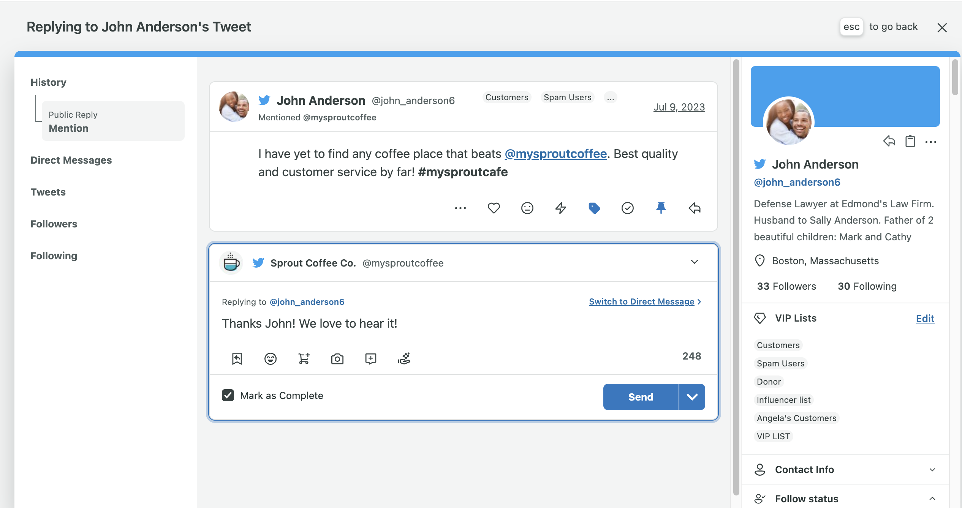The image size is (962, 508).
Task: Open profile panel more options ellipsis
Action: tap(931, 142)
